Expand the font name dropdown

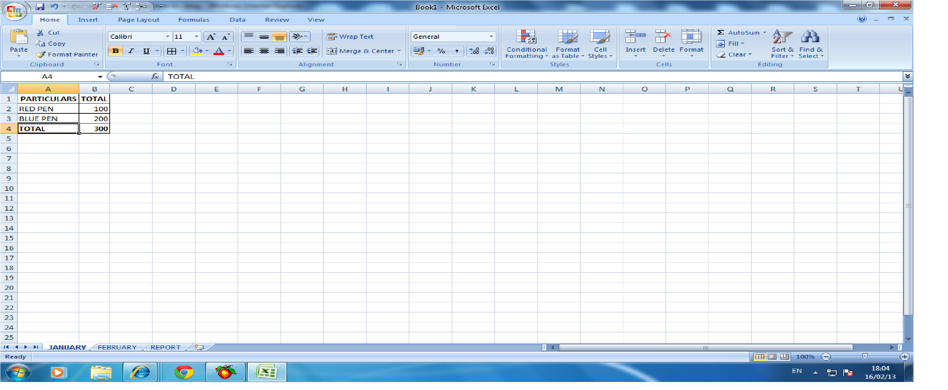pos(167,37)
